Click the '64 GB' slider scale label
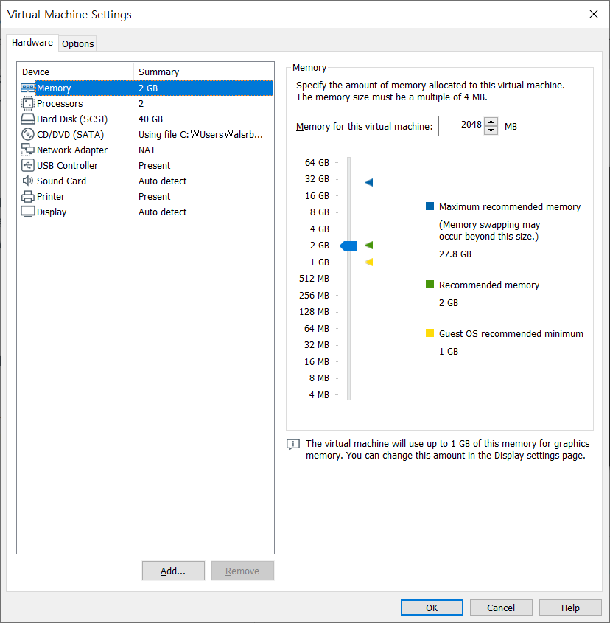This screenshot has width=610, height=623. [317, 162]
